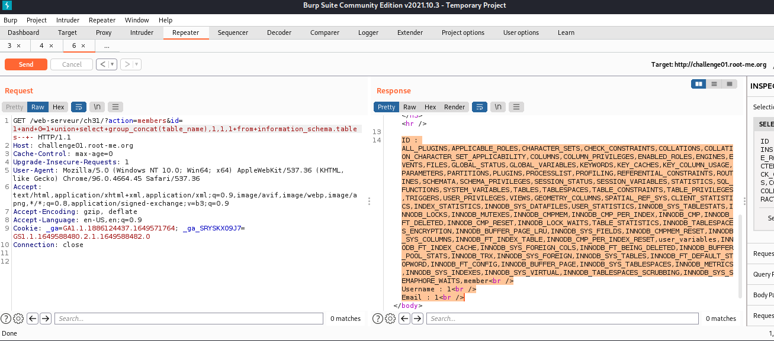Screen dimensions: 774x341
Task: Close Repeater tab 6 with its × icon
Action: [83, 46]
